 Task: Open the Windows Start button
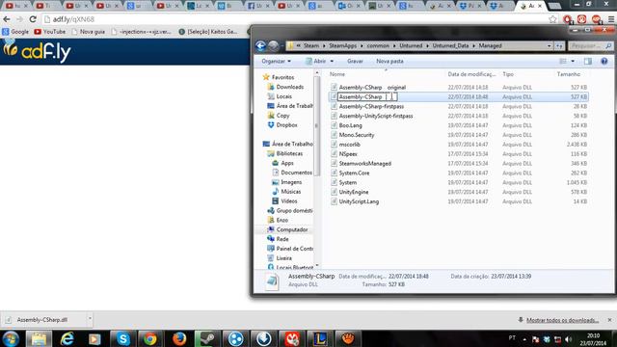(11, 338)
